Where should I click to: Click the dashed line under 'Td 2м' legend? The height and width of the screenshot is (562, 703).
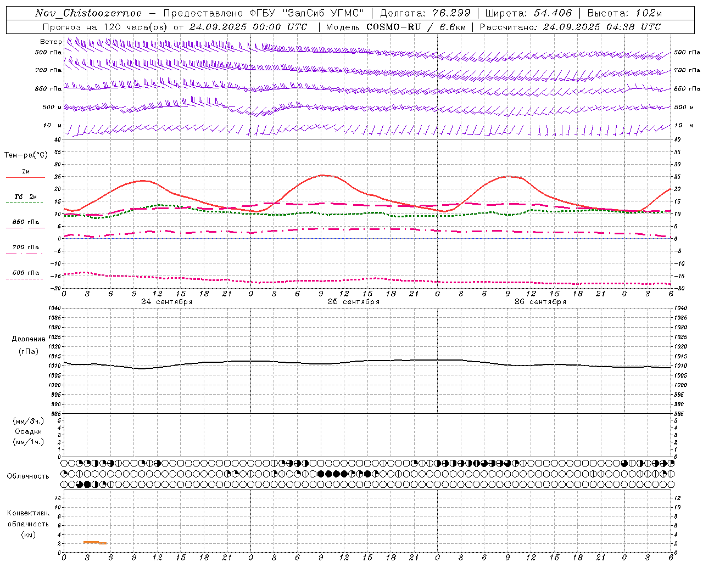pyautogui.click(x=24, y=203)
